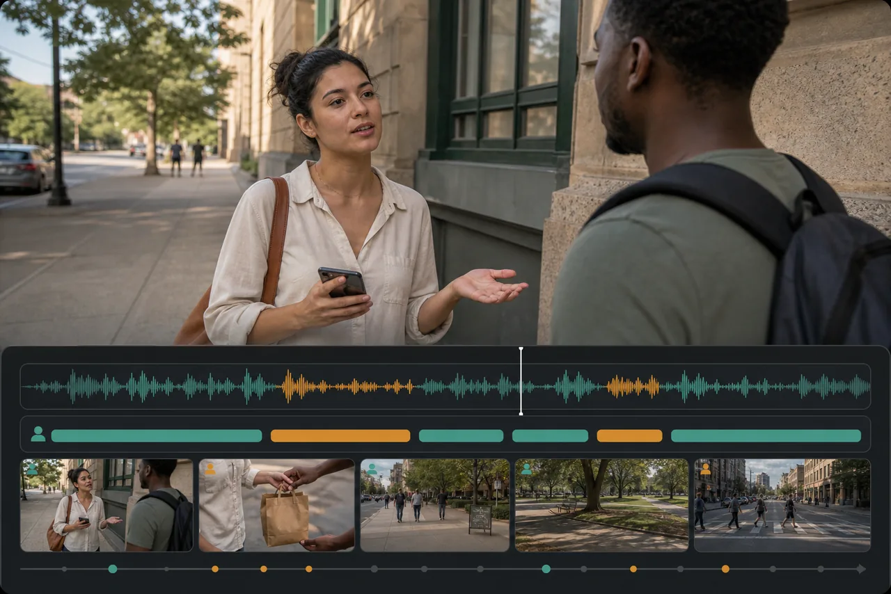Jump to the second orange marker on the bottom timeline
This screenshot has height=594, width=891.
263,569
